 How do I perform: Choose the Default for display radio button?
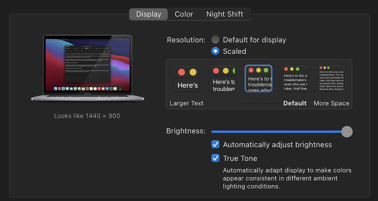(x=216, y=40)
